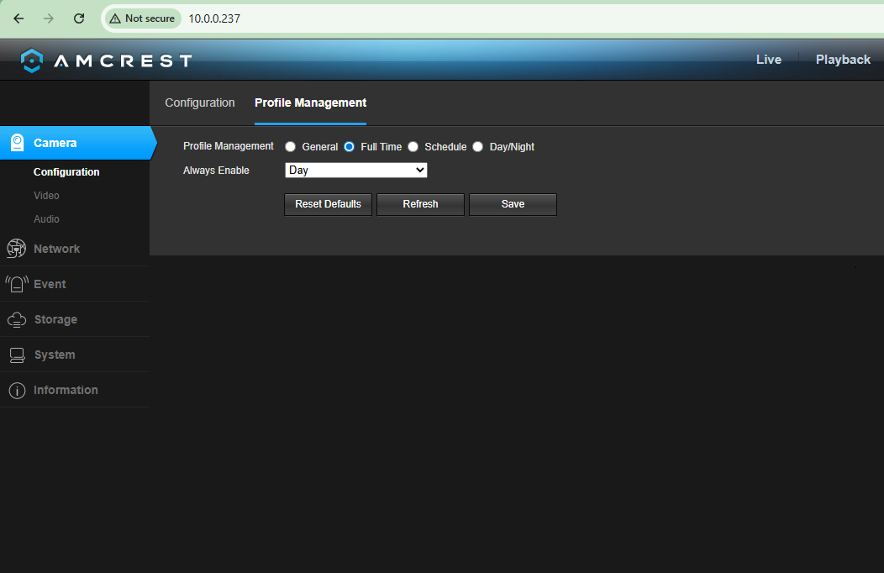Go back with browser back arrow
The image size is (884, 573).
coord(18,18)
